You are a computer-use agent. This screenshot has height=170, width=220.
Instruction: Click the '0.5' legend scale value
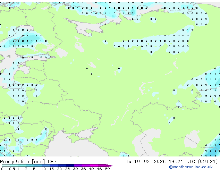click(x=12, y=169)
